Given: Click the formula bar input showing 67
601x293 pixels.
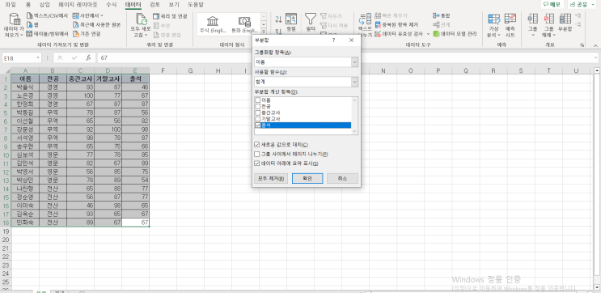Looking at the screenshot, I should pyautogui.click(x=347, y=58).
